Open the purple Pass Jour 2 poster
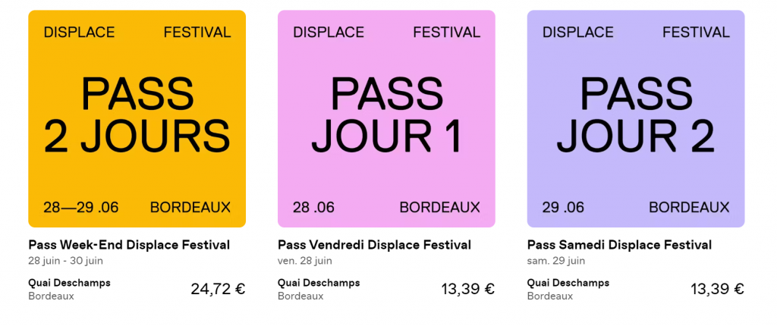 click(x=636, y=119)
